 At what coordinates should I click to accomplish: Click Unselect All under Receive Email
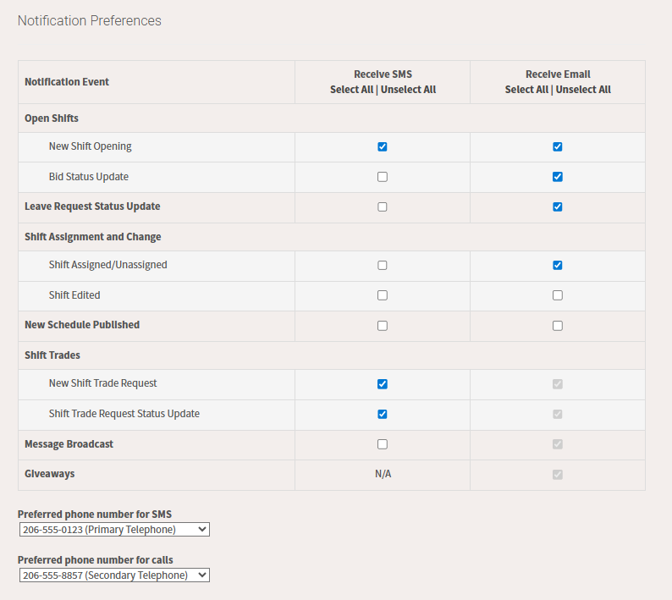(583, 90)
